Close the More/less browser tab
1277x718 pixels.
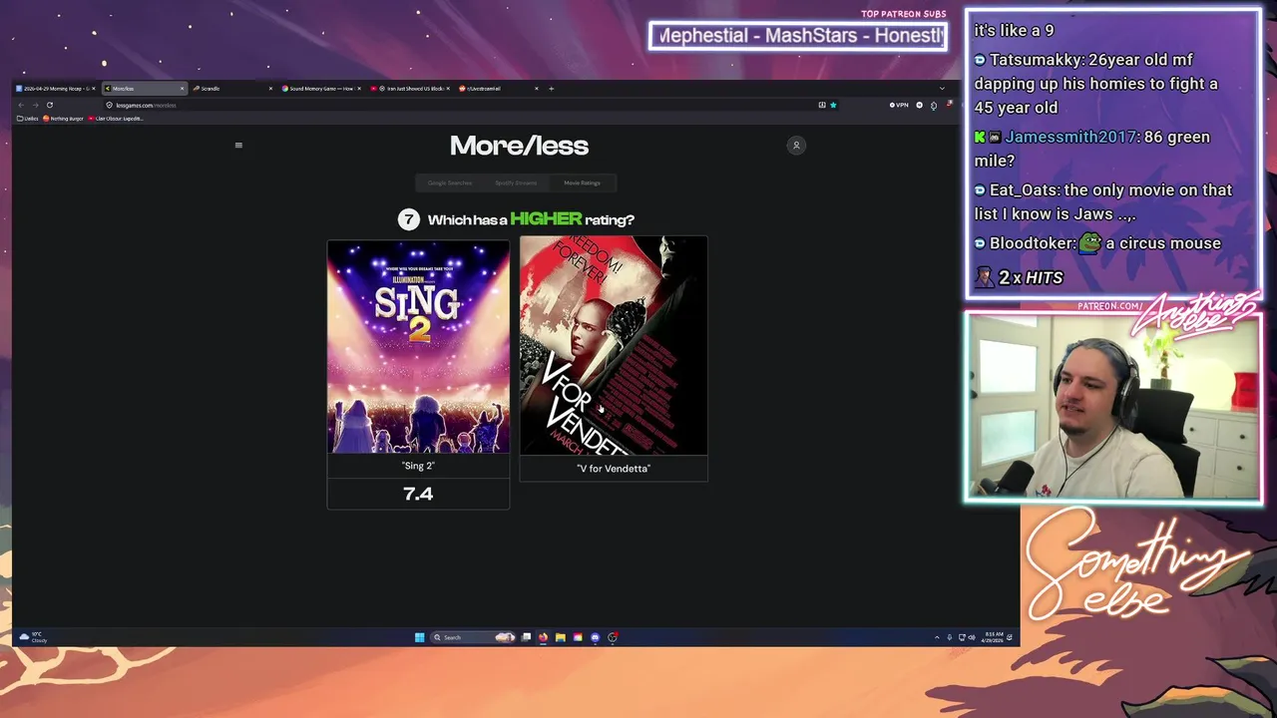[182, 89]
